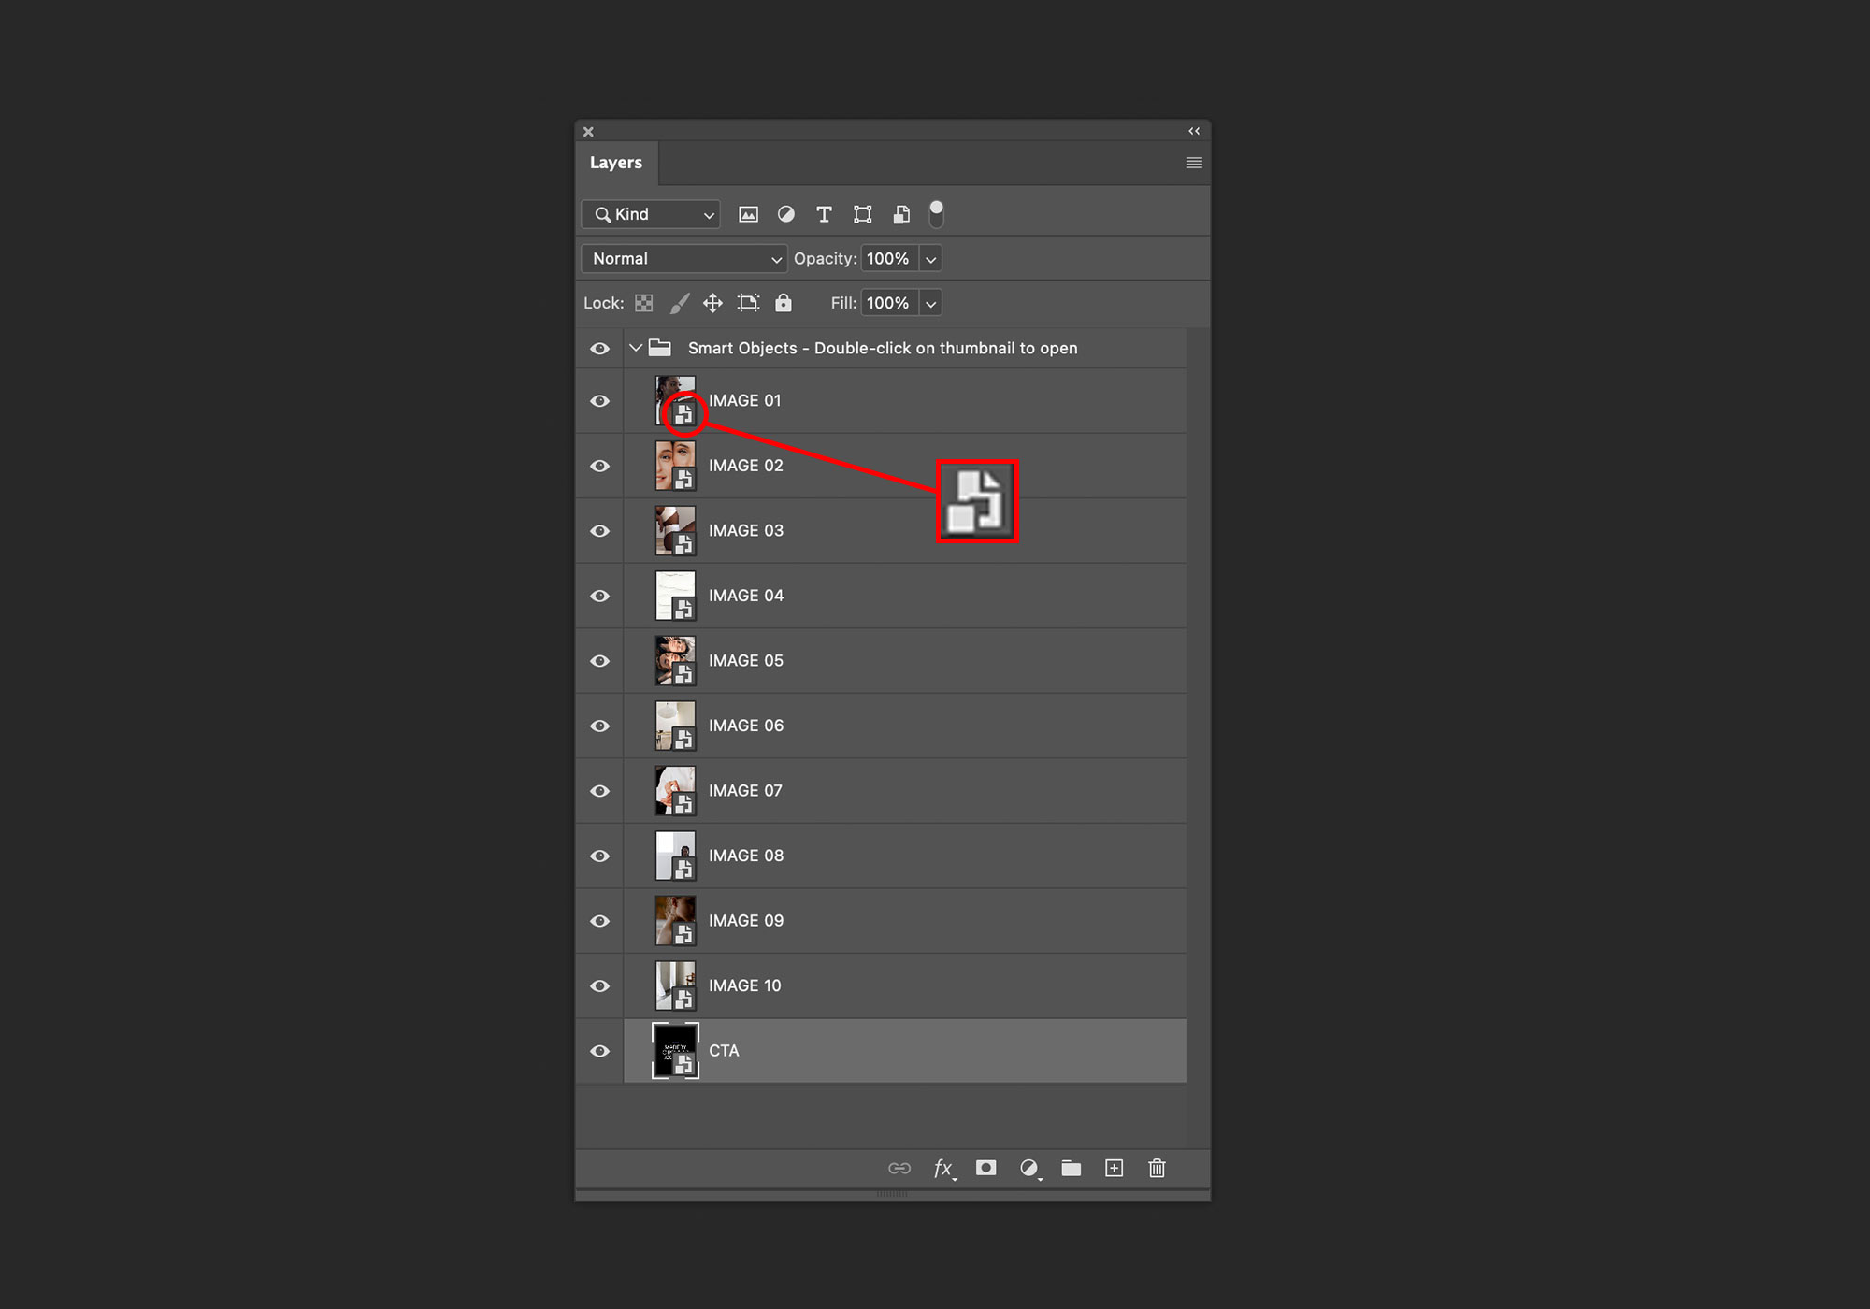Filter for type layers
The width and height of the screenshot is (1870, 1309).
(x=824, y=215)
